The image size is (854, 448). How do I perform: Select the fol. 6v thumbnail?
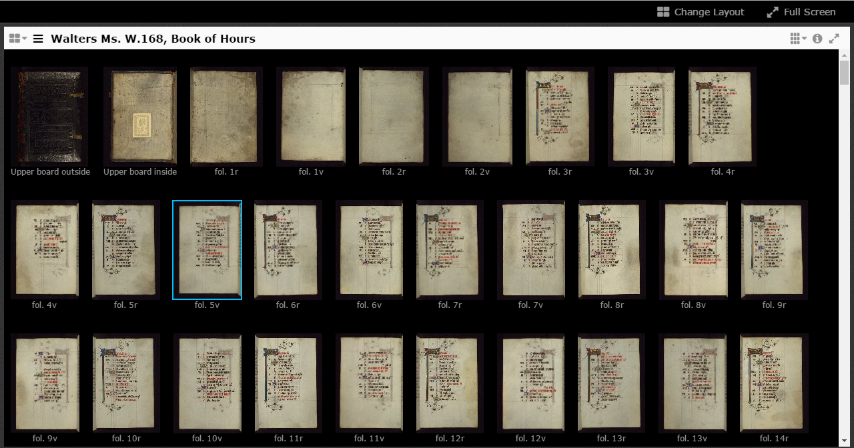tap(370, 250)
